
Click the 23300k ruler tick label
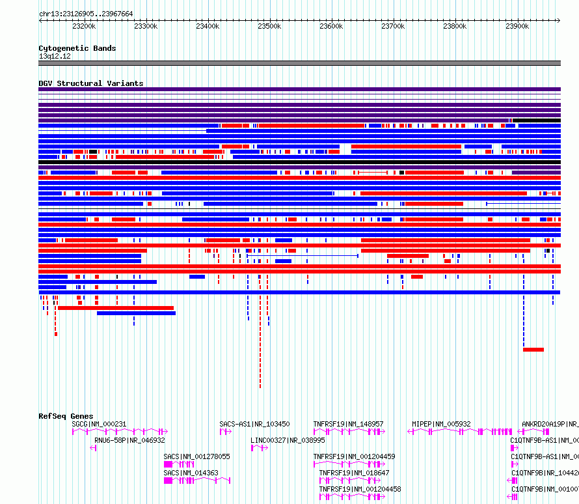[x=146, y=26]
